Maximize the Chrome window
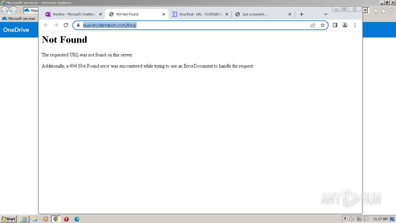This screenshot has height=223, width=396. pyautogui.click(x=344, y=9)
